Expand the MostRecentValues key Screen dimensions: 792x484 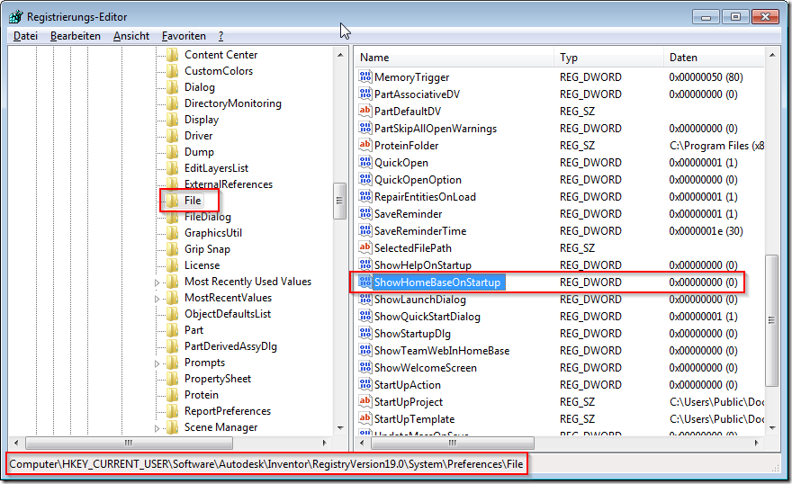tap(157, 299)
